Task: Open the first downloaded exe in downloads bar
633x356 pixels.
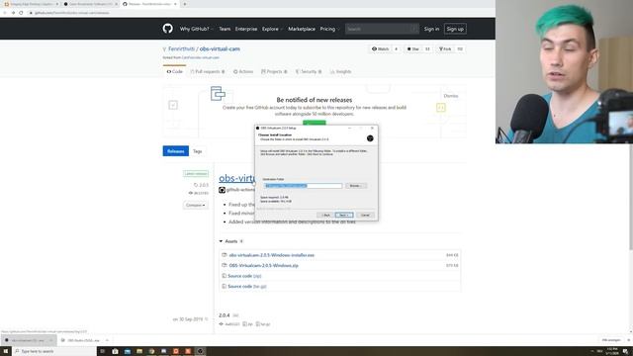Action: [x=28, y=340]
